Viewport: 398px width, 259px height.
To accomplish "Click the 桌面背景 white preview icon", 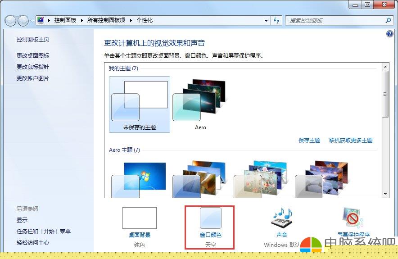I will [140, 218].
